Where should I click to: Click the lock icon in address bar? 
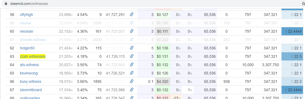point(6,4)
